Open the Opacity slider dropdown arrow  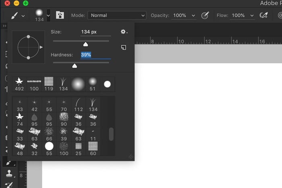pyautogui.click(x=193, y=16)
